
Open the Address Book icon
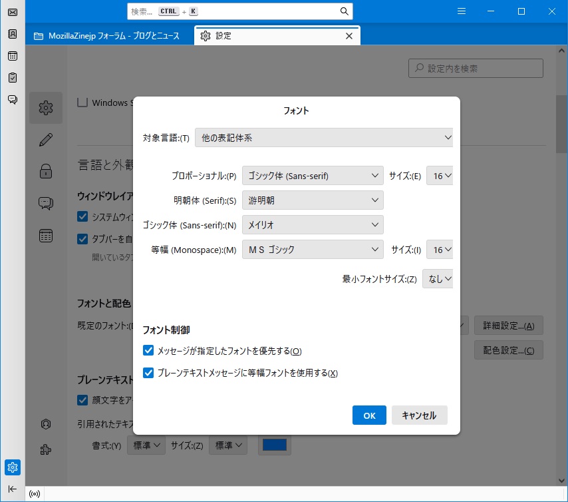(x=12, y=34)
